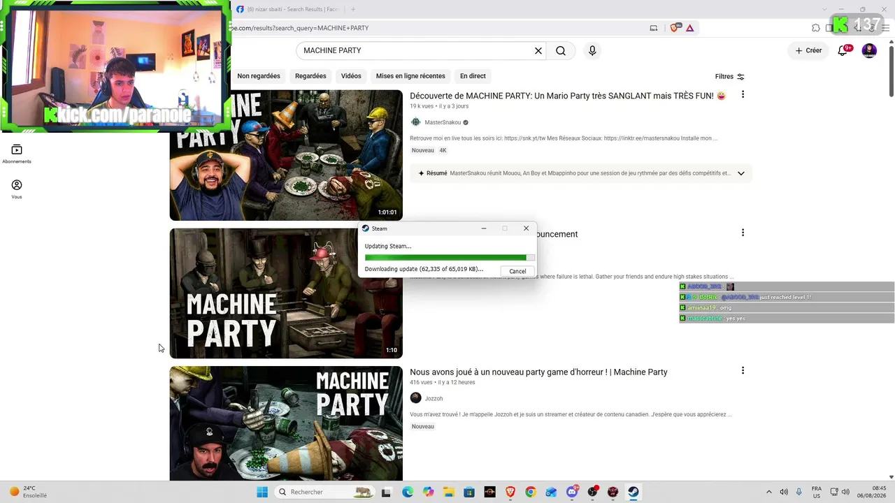
Task: Open File Explorer from the taskbar
Action: 448,492
